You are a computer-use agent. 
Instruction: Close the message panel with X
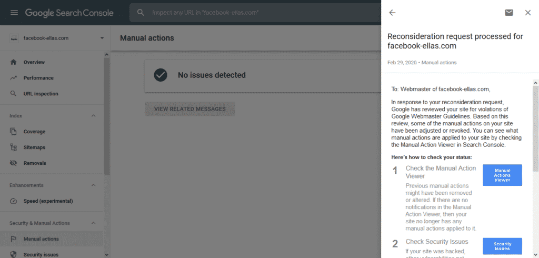tap(528, 13)
